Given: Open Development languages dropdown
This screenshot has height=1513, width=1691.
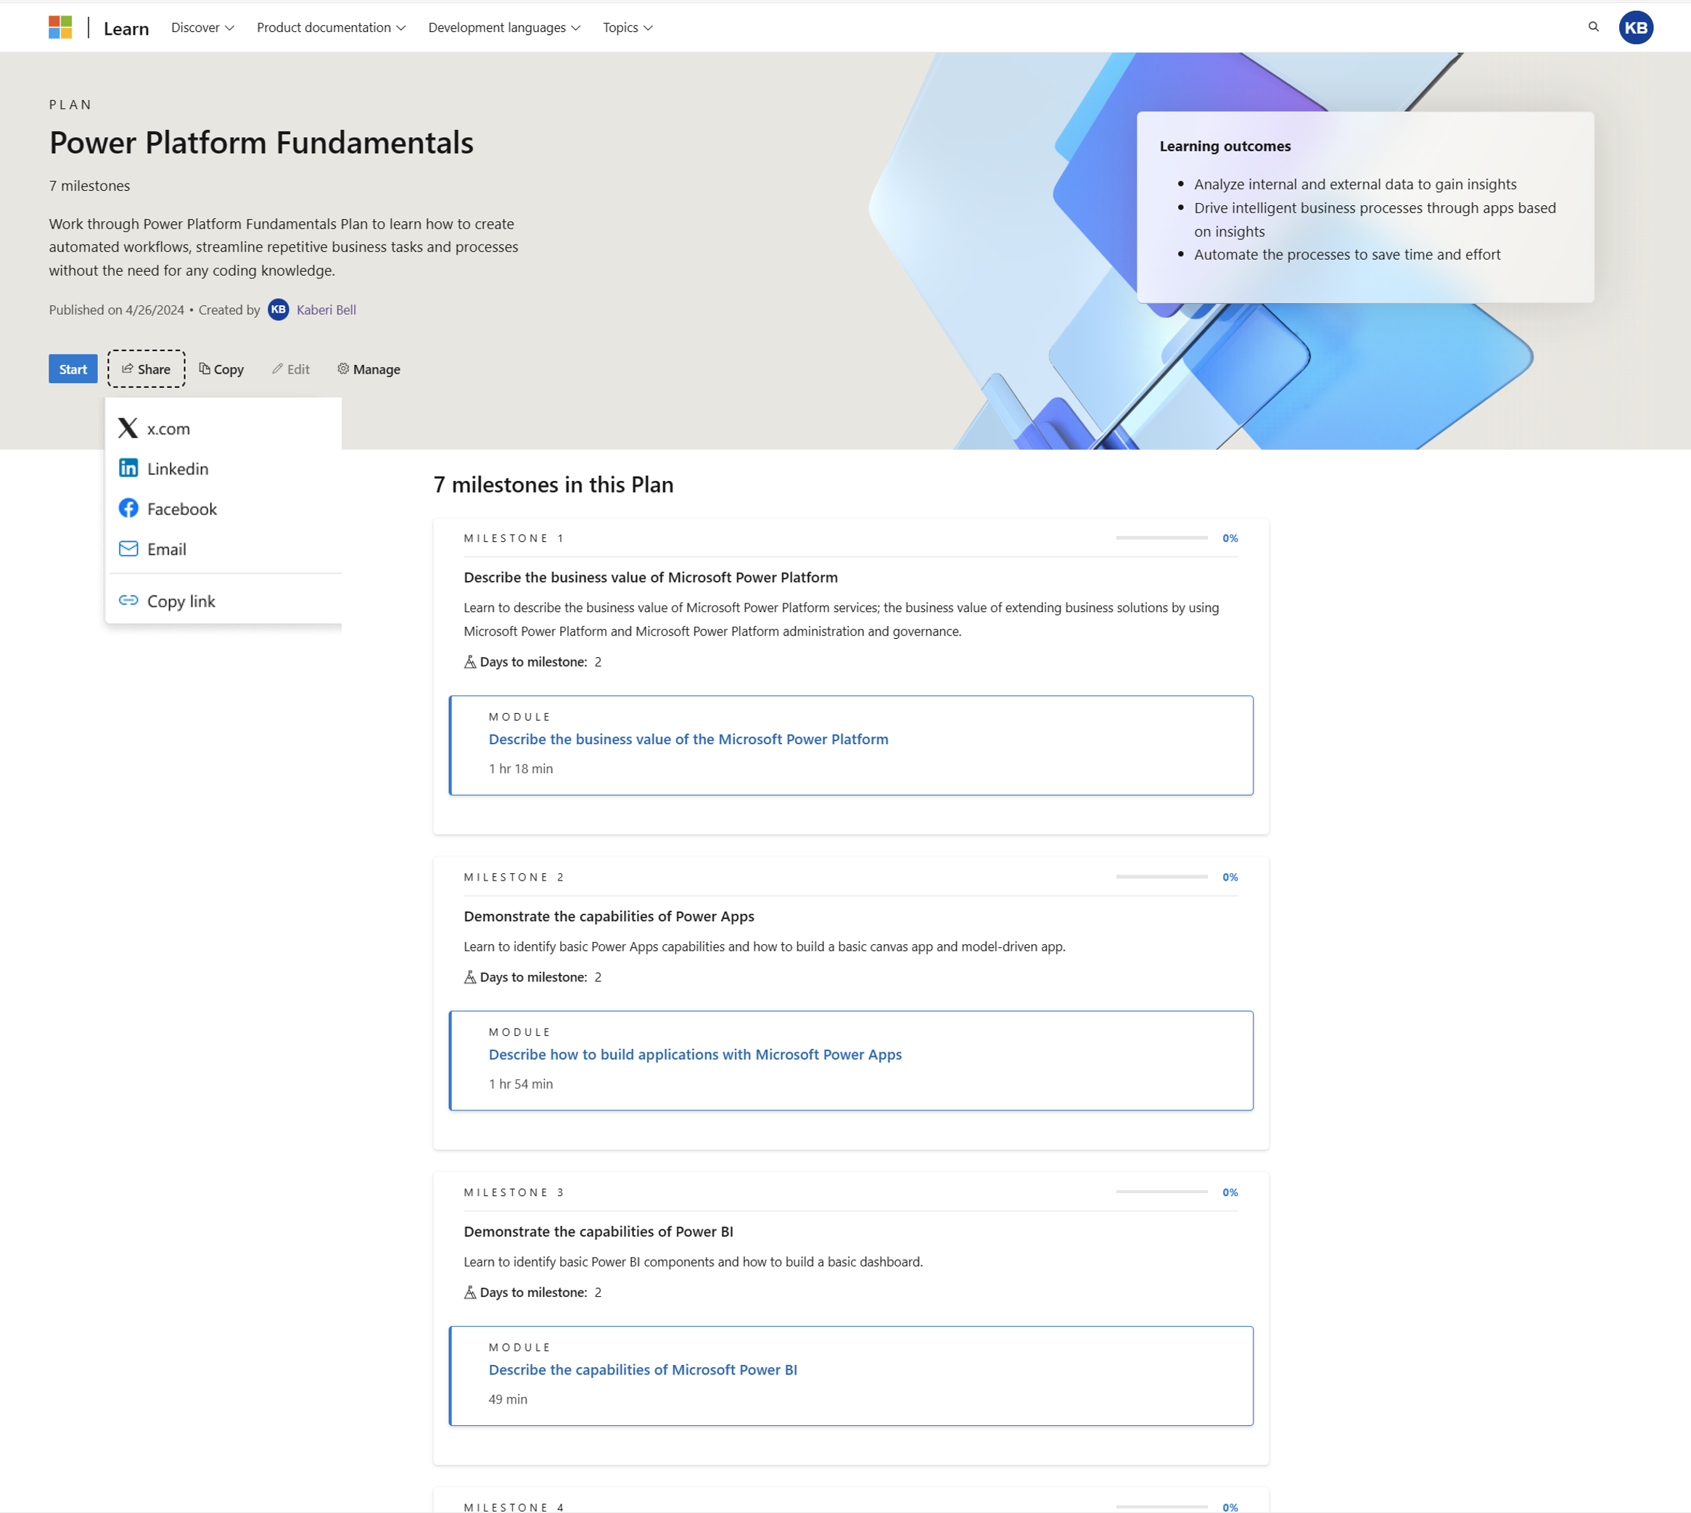Looking at the screenshot, I should pyautogui.click(x=503, y=26).
